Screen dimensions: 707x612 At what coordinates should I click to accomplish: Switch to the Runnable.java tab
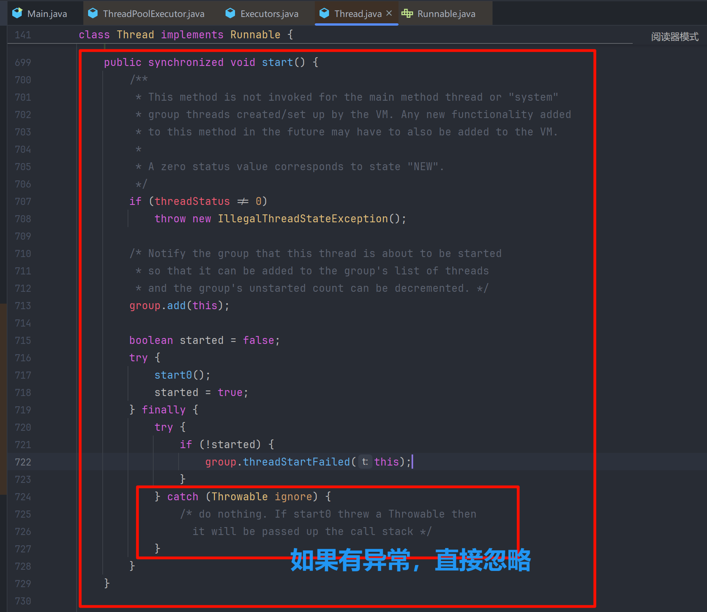[x=446, y=14]
